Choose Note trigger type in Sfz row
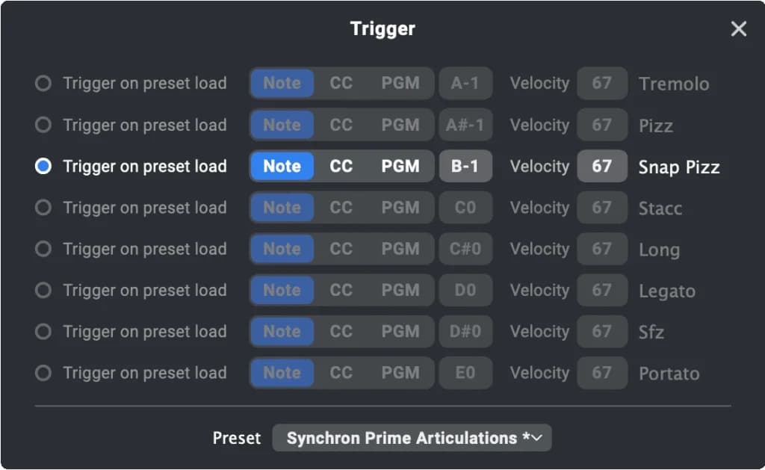 click(x=282, y=332)
